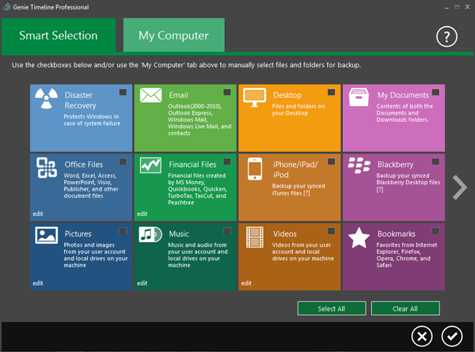Image resolution: width=475 pixels, height=352 pixels.
Task: Click the Desktop monitor icon
Action: (254, 97)
